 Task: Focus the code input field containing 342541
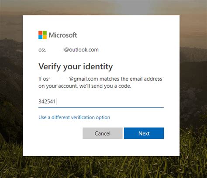click(101, 102)
